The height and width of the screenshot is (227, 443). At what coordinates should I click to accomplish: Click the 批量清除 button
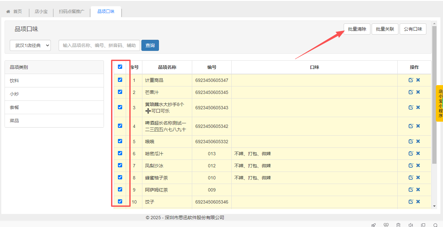(357, 29)
